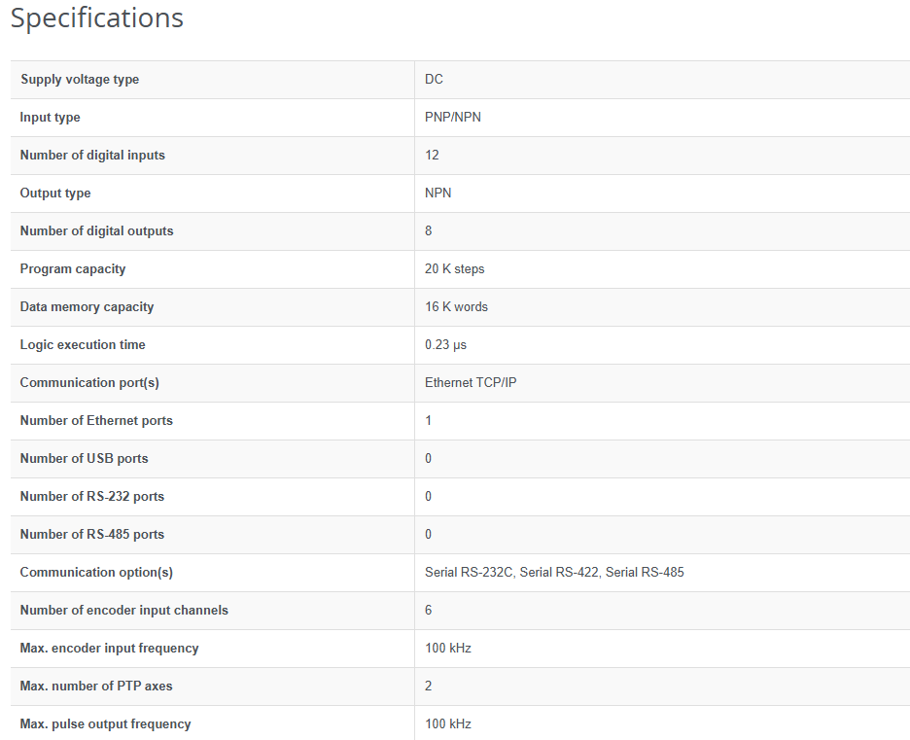Click the PNP/NPN input type value
The width and height of the screenshot is (910, 740).
453,118
